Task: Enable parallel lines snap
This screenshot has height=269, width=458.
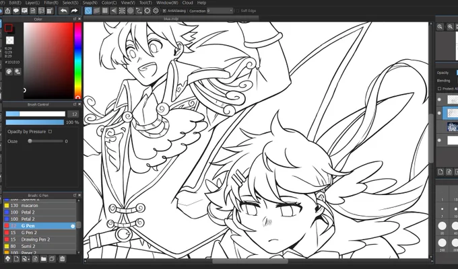Action: coord(97,11)
